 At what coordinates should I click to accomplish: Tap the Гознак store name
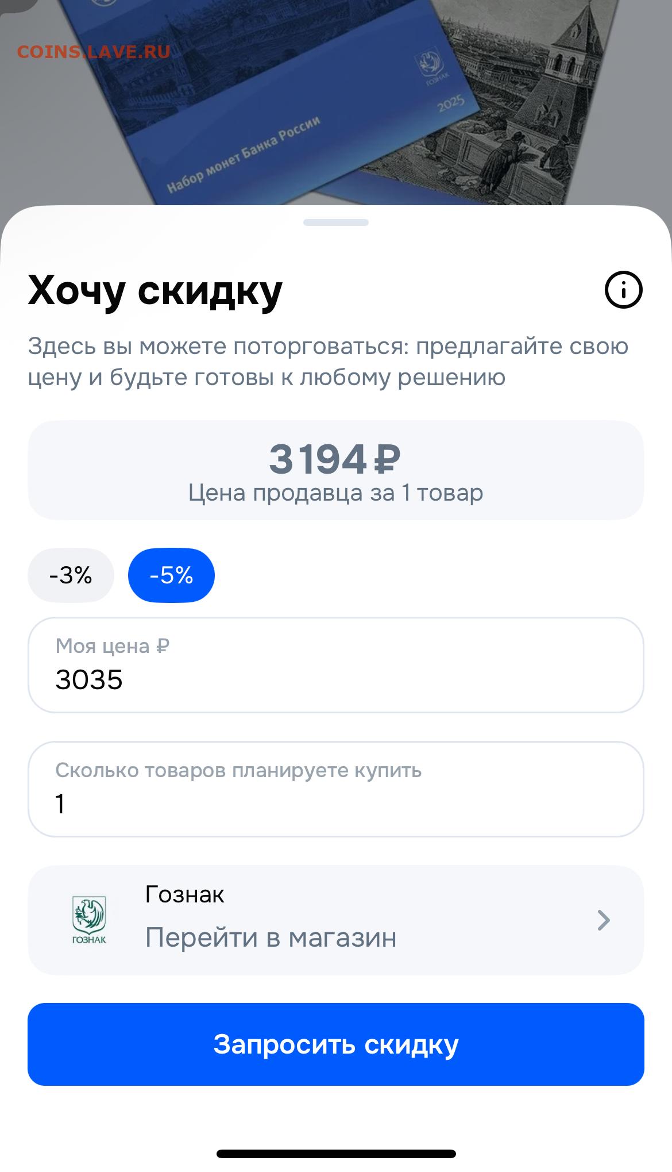[x=184, y=894]
